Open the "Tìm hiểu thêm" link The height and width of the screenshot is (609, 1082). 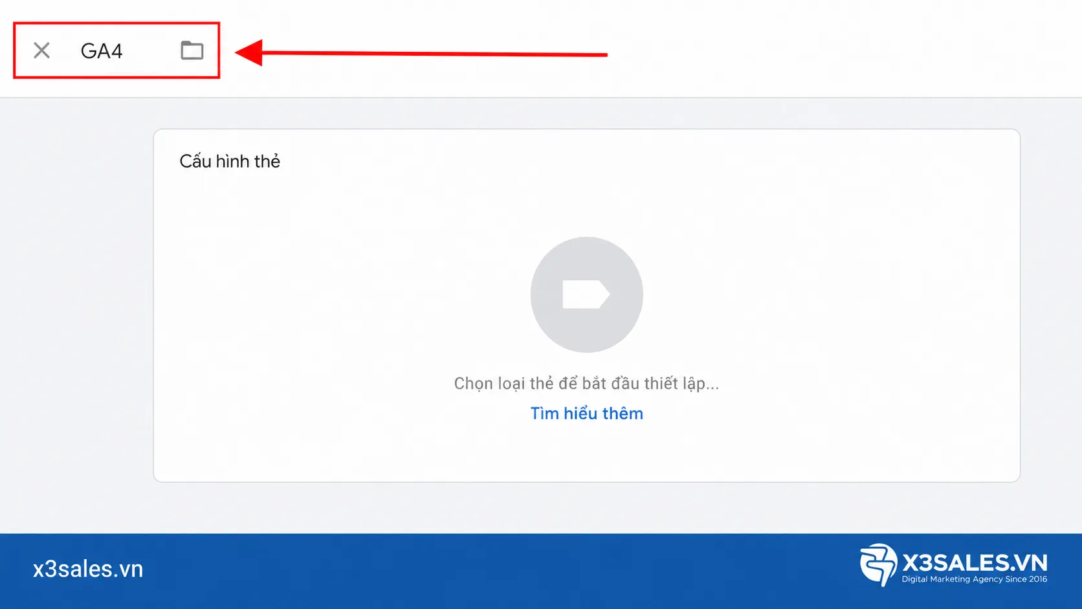pos(586,414)
